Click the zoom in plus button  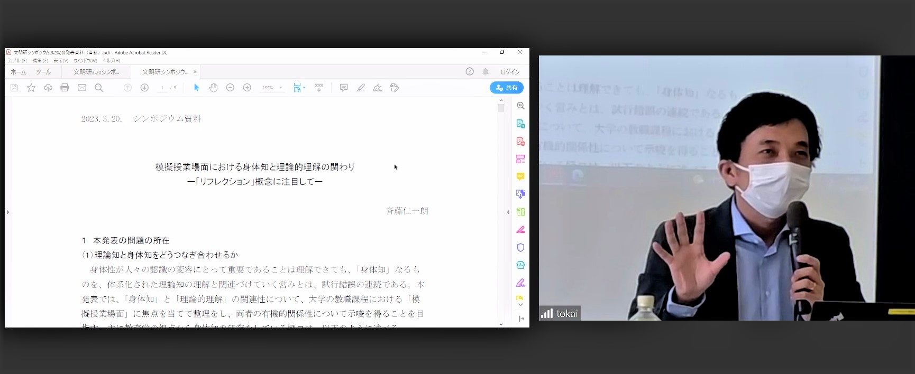(x=247, y=88)
